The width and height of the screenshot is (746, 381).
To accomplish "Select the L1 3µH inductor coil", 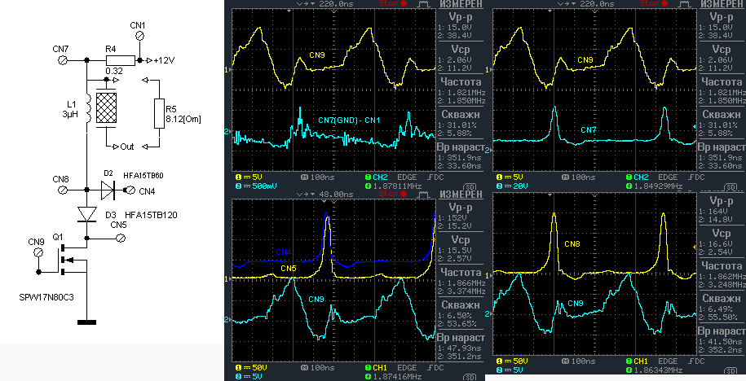I will coord(86,109).
